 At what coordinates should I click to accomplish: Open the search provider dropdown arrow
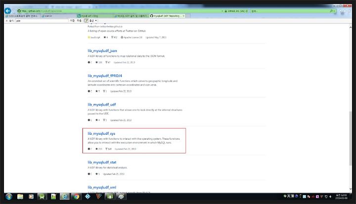click(x=334, y=11)
